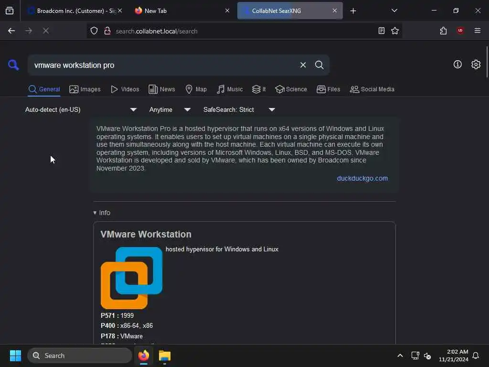
Task: Open the Auto-detect (en-US) language dropdown
Action: click(x=81, y=109)
